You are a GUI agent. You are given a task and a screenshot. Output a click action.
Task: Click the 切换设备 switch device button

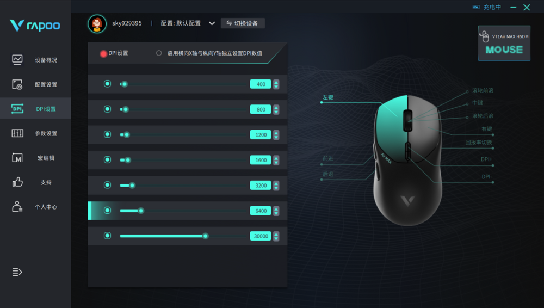tap(243, 23)
